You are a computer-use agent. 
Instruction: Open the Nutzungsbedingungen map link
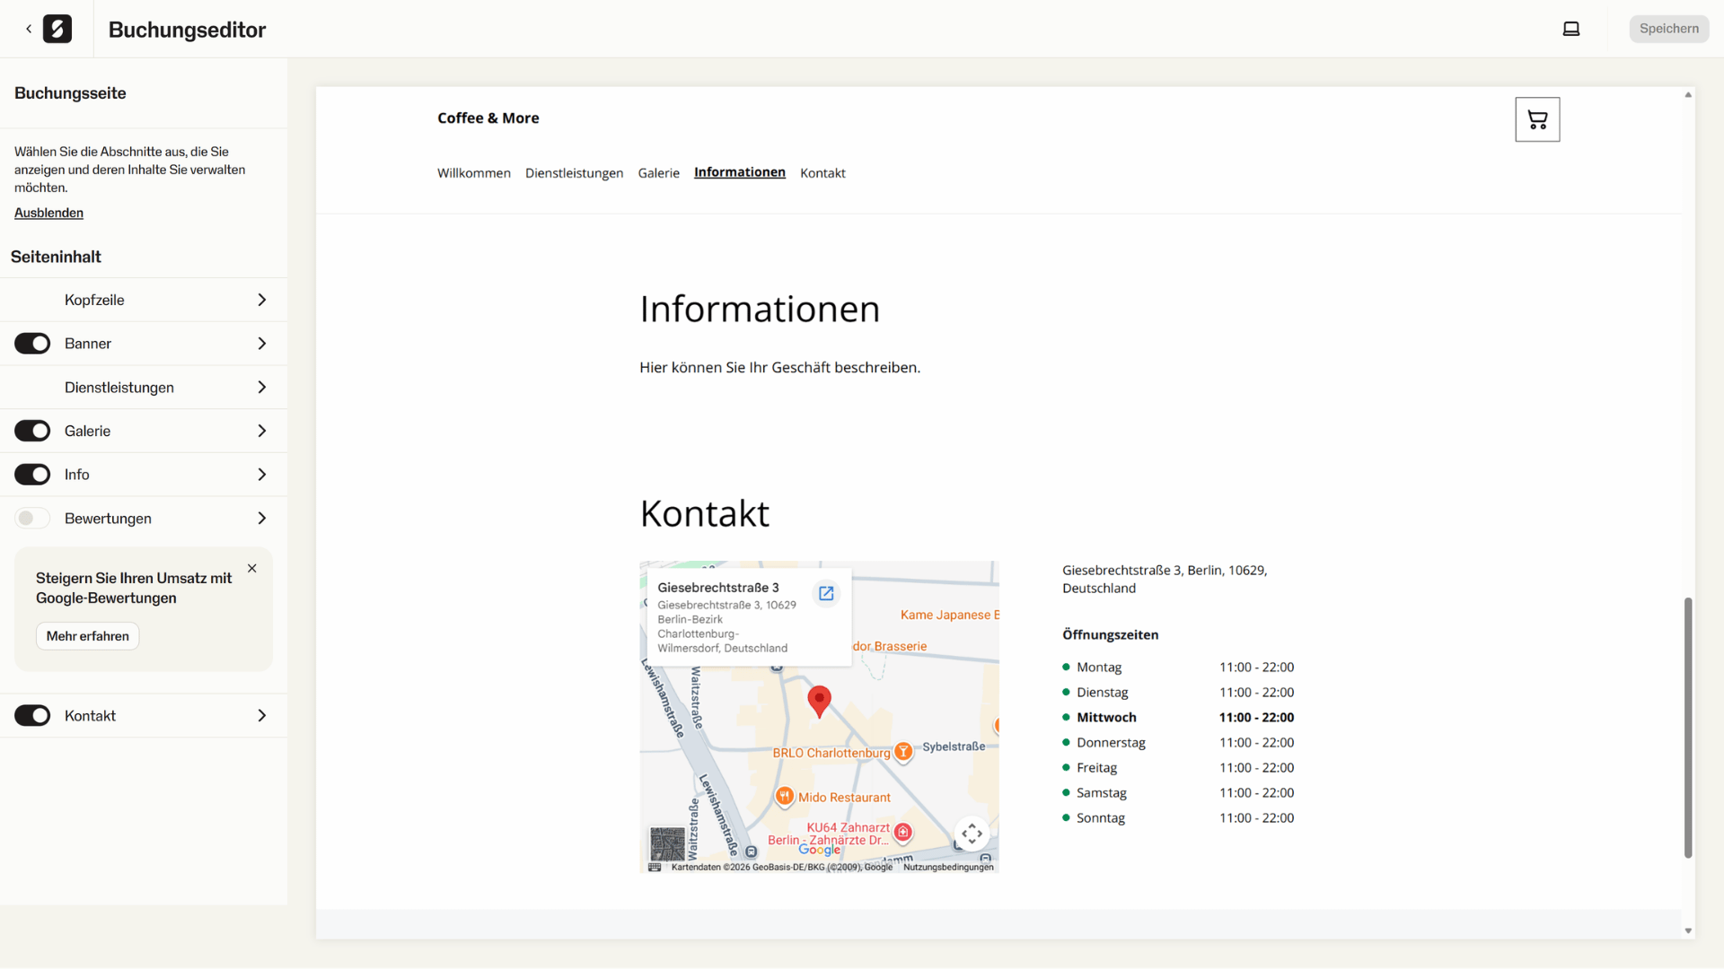pos(948,867)
